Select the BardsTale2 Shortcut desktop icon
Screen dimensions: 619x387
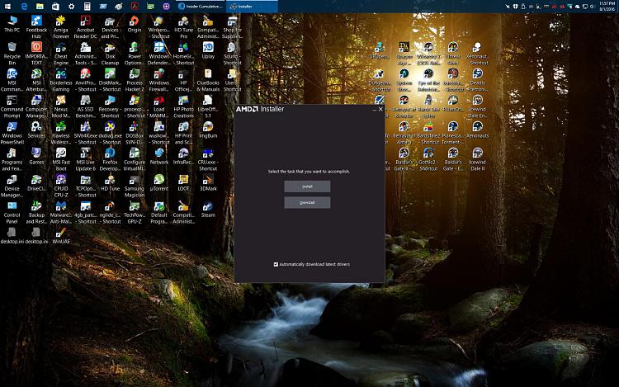(x=428, y=133)
